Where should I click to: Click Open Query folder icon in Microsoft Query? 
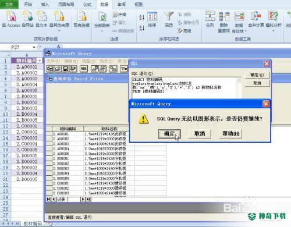coord(58,69)
